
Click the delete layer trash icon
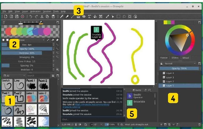tap(199, 124)
